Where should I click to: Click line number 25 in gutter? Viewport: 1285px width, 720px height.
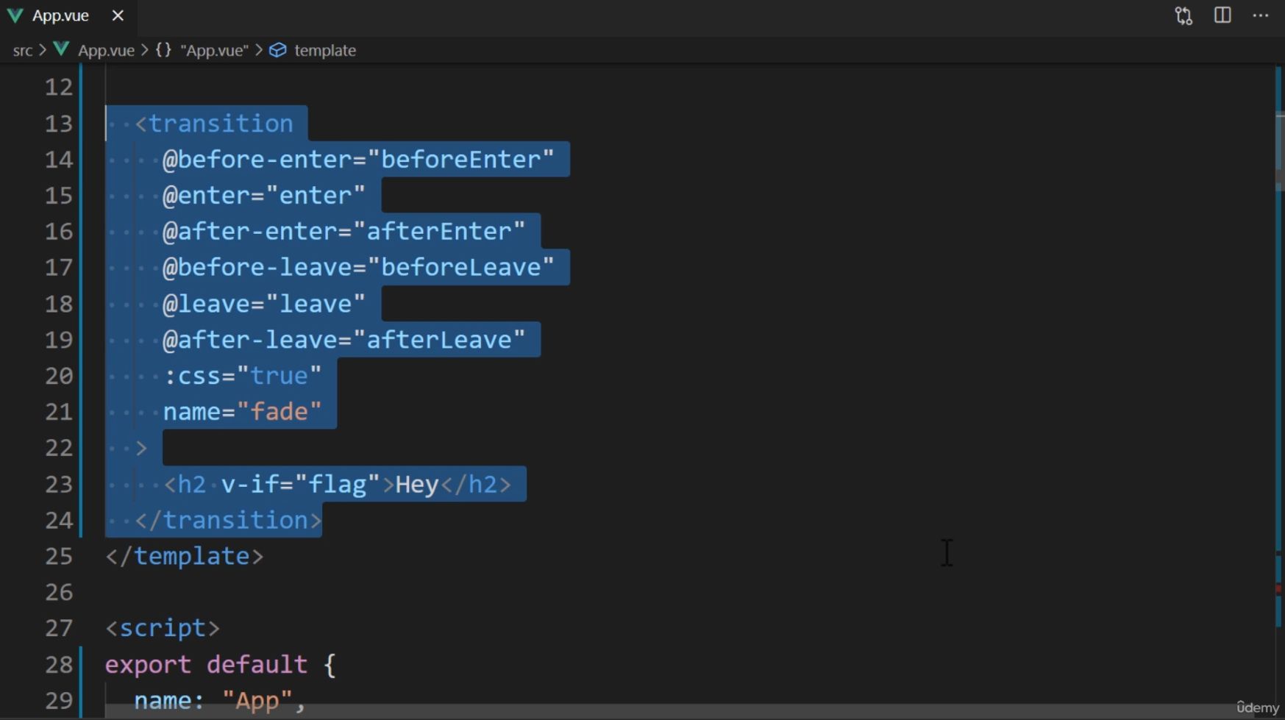point(59,556)
